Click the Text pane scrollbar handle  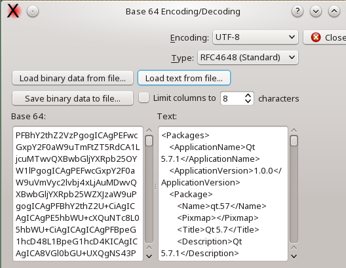click(x=294, y=141)
